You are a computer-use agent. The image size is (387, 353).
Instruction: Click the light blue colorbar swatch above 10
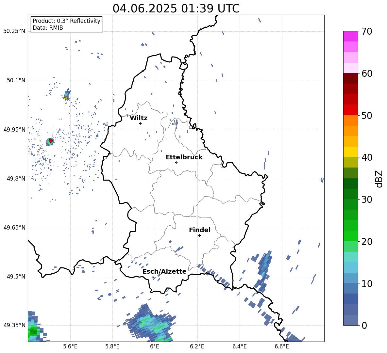tap(350, 278)
